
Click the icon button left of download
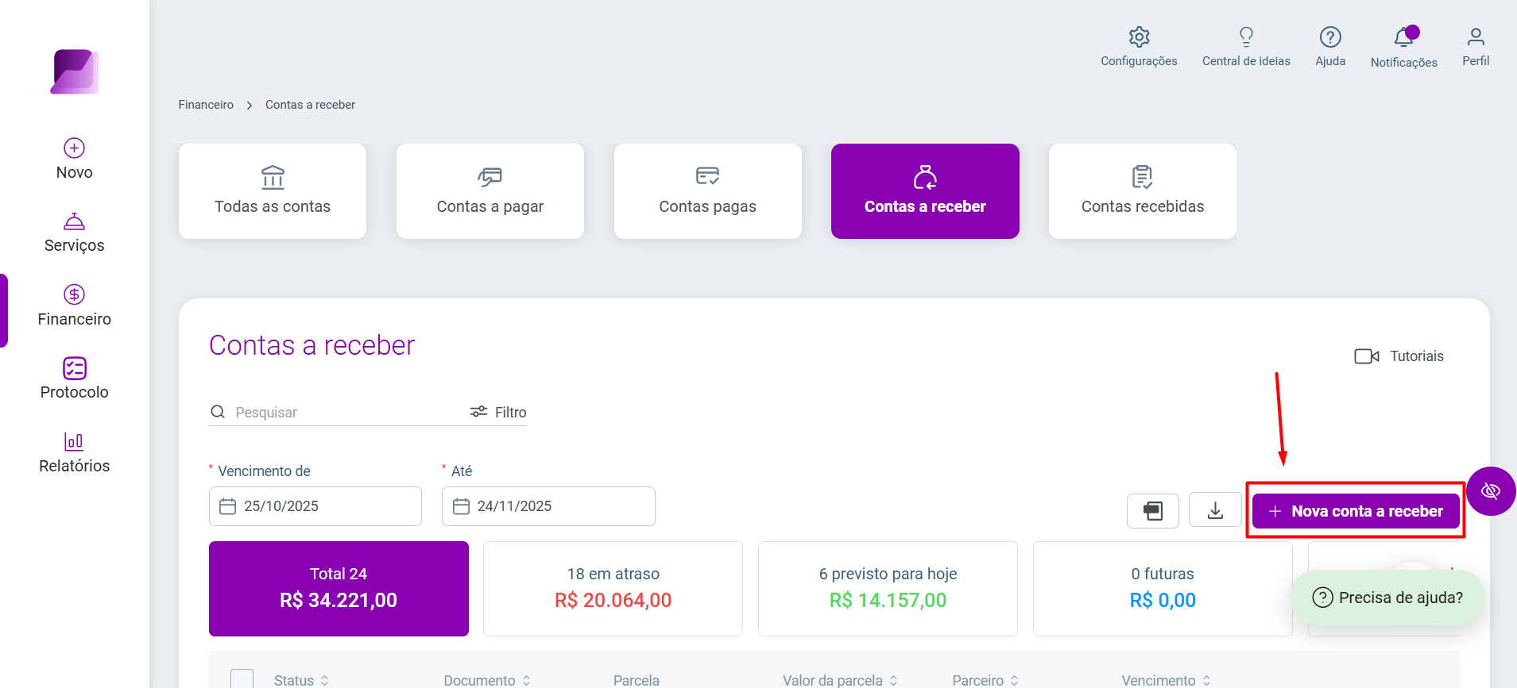(1153, 510)
